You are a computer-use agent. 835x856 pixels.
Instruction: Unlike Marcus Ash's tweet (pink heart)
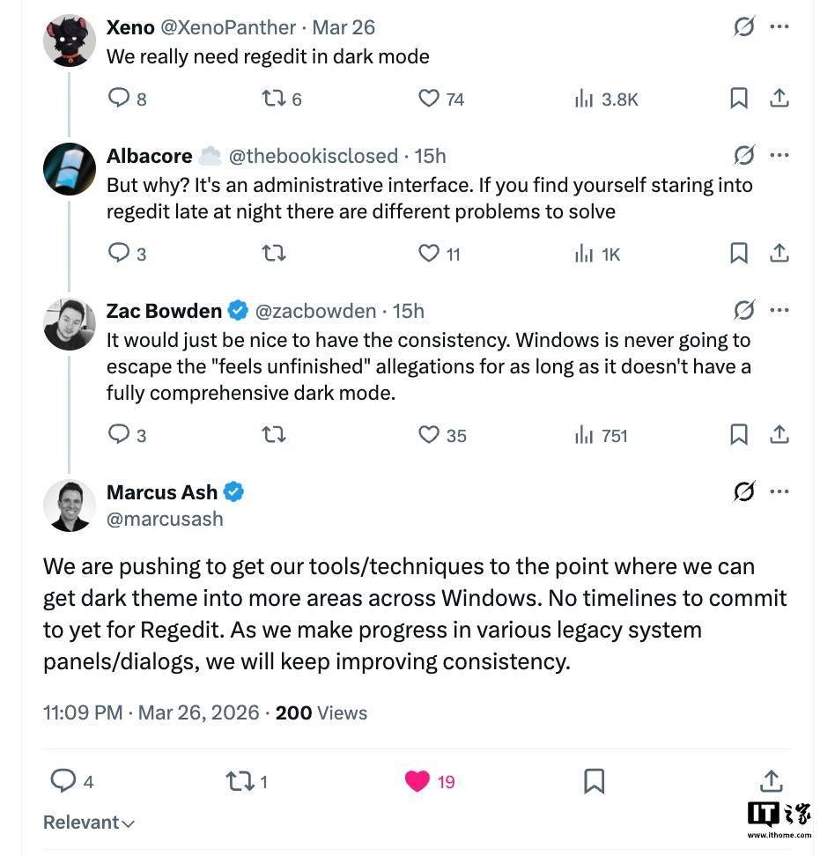coord(417,781)
